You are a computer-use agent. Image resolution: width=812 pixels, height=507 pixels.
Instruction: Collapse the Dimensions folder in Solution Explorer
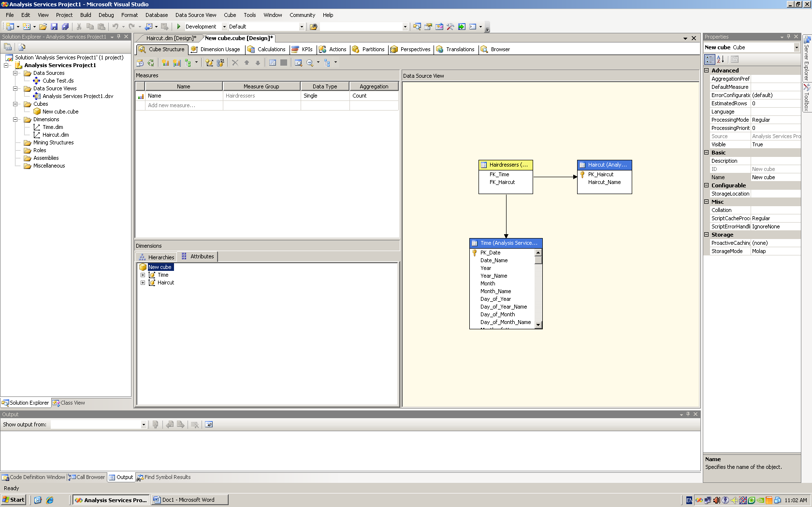[x=15, y=119]
